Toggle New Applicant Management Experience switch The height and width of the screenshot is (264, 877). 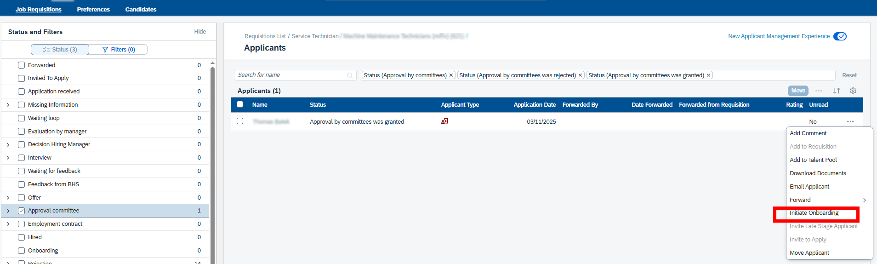[840, 36]
